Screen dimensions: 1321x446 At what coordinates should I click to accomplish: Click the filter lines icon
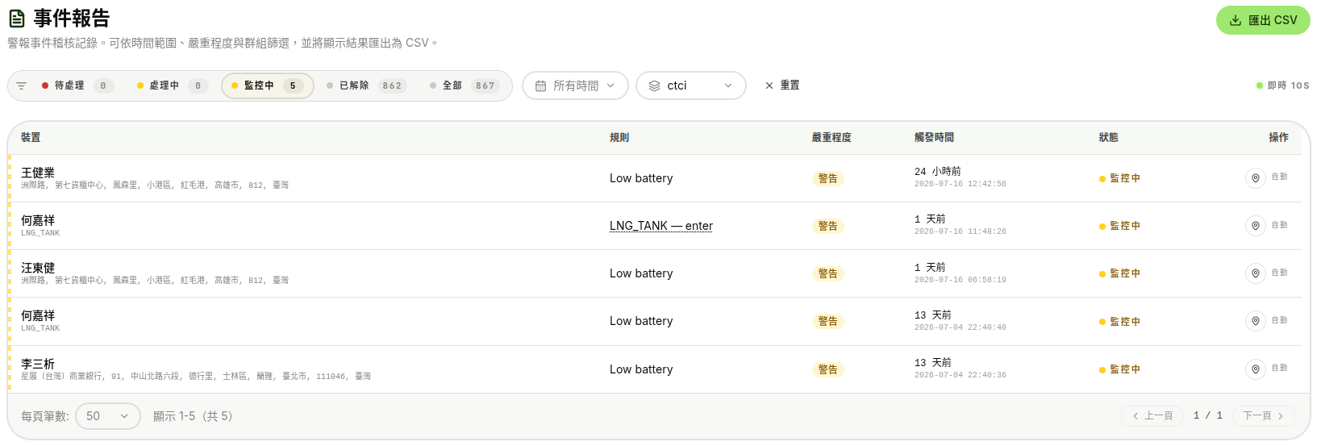point(22,85)
